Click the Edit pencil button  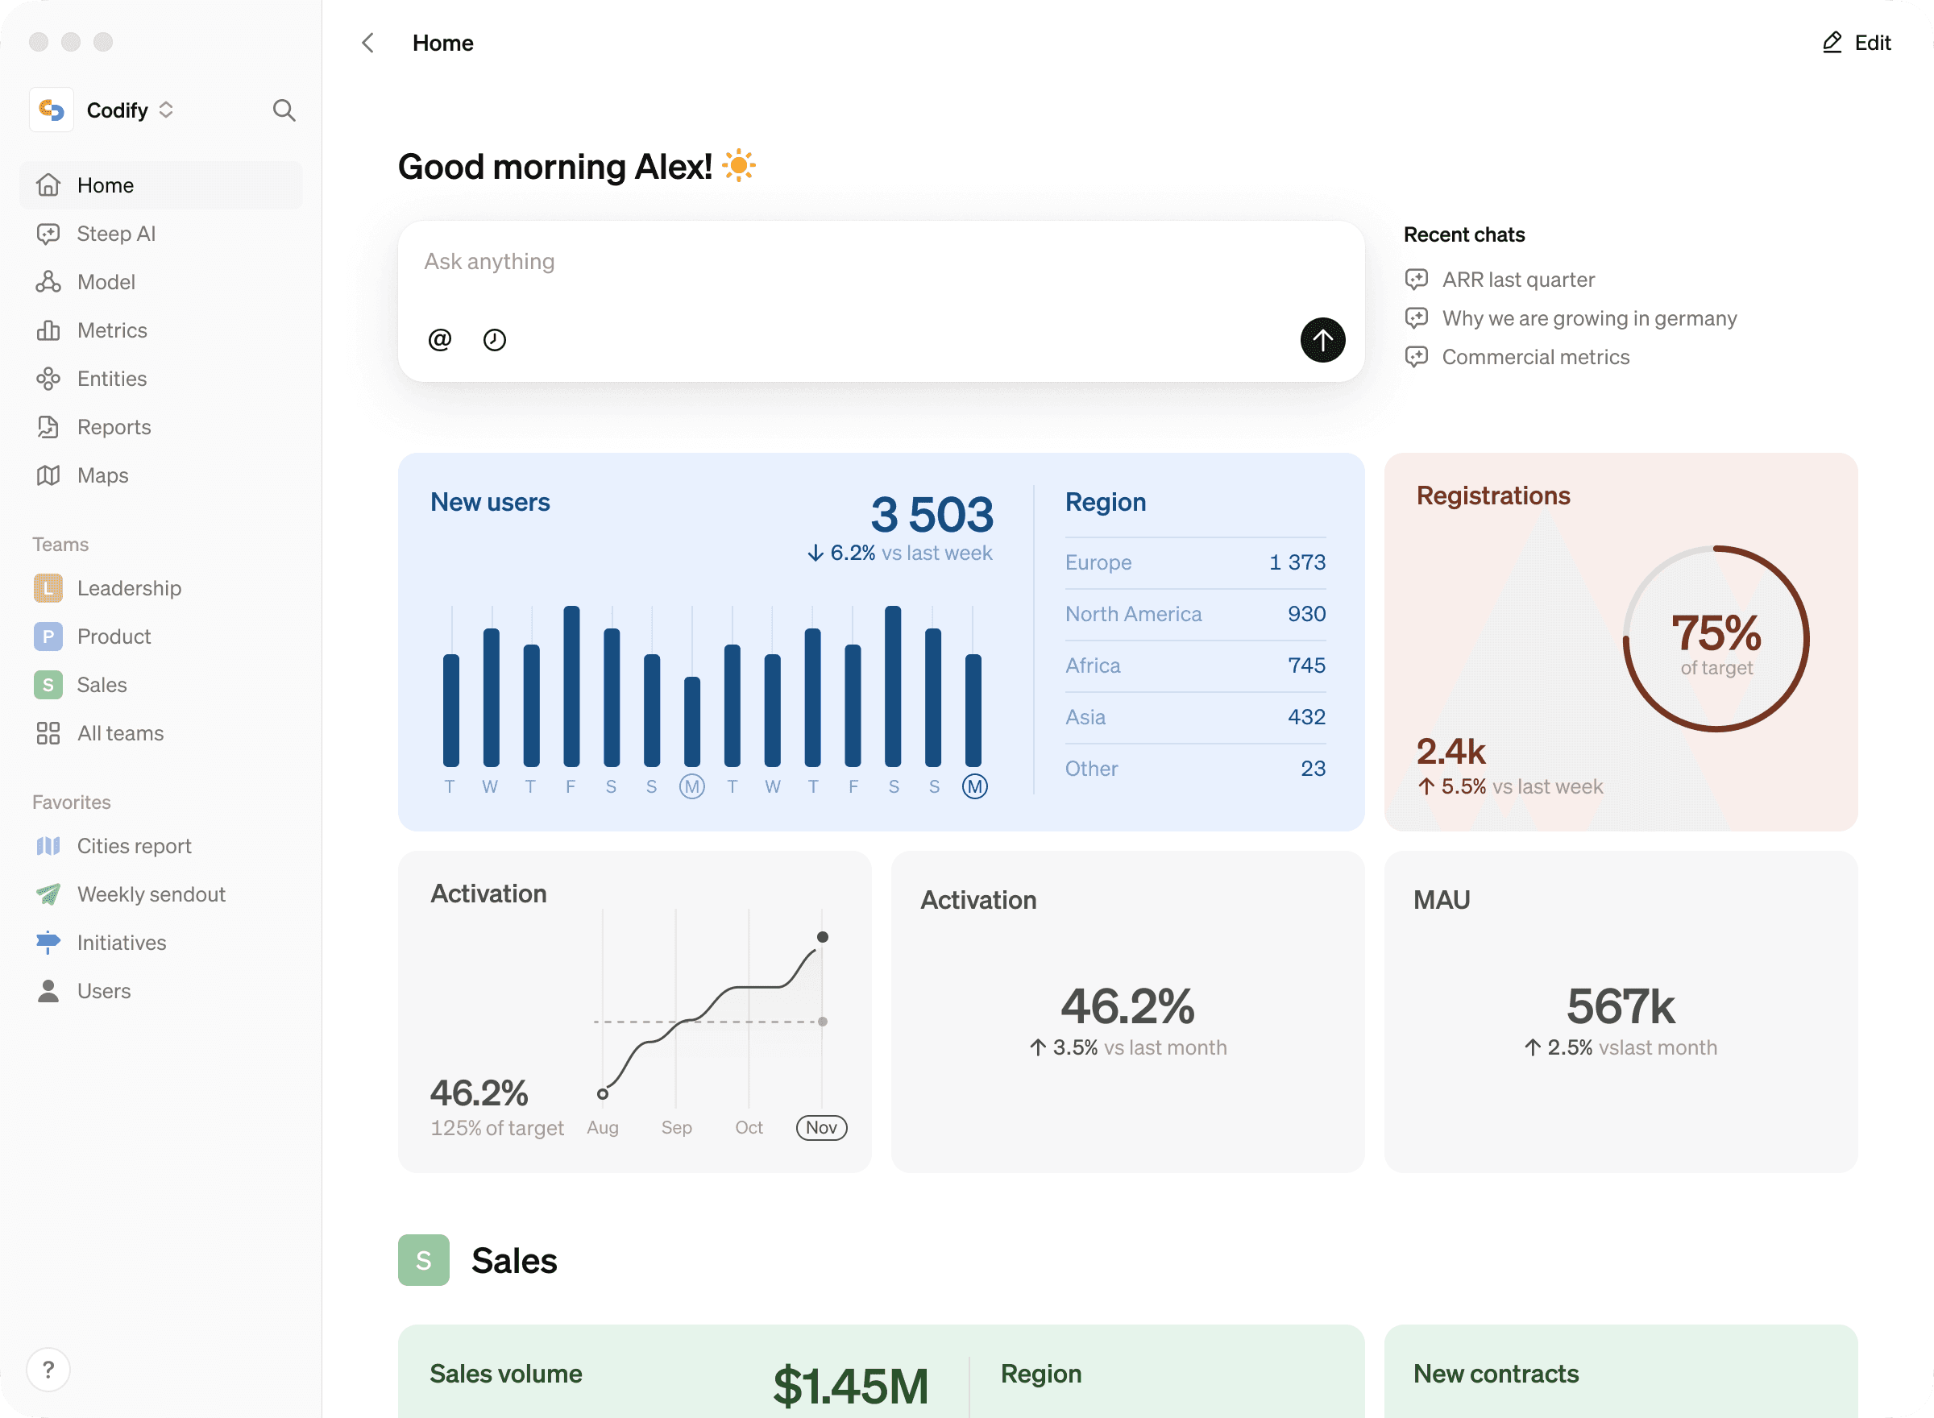click(x=1856, y=43)
